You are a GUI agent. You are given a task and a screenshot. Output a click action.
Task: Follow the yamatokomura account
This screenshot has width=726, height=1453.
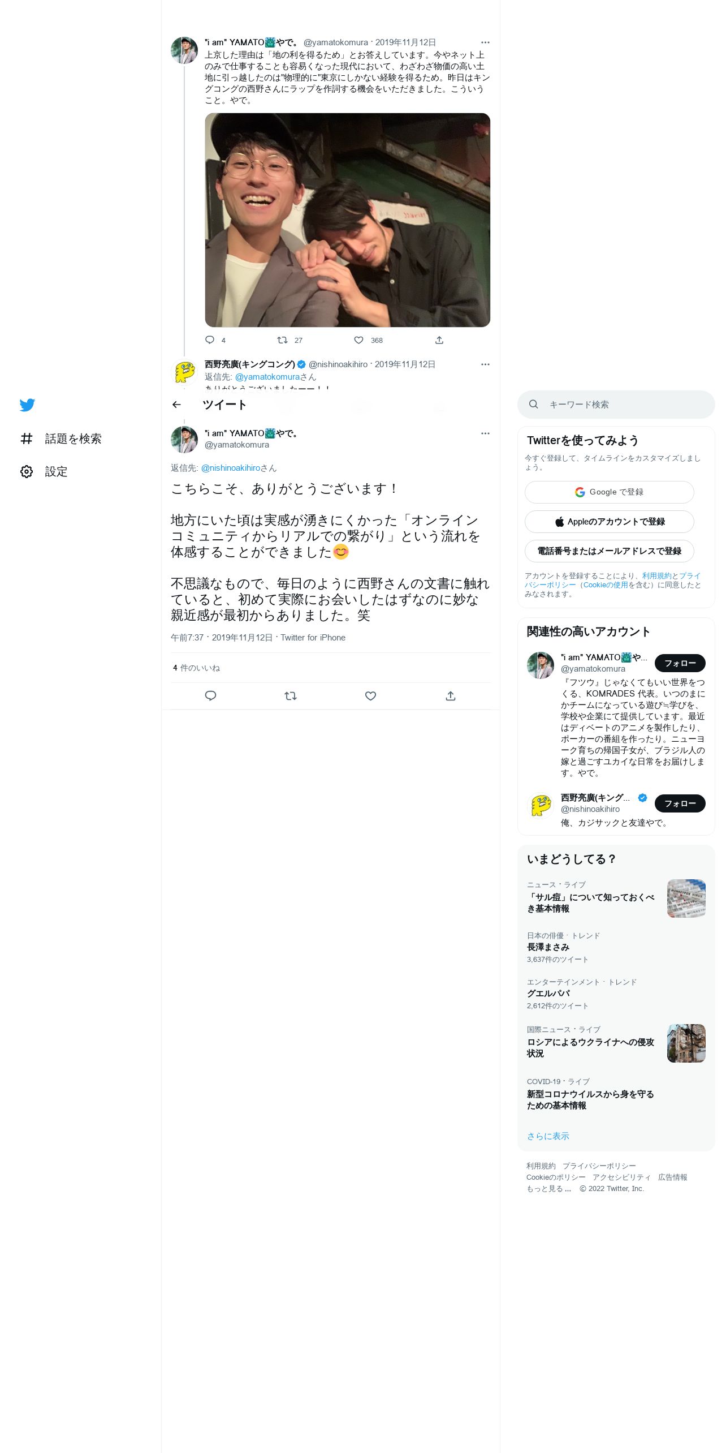pyautogui.click(x=680, y=663)
